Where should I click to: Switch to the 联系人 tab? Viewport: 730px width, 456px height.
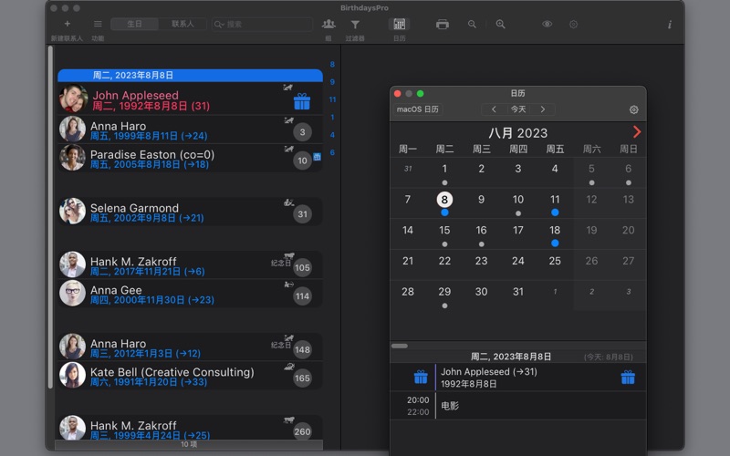point(182,24)
